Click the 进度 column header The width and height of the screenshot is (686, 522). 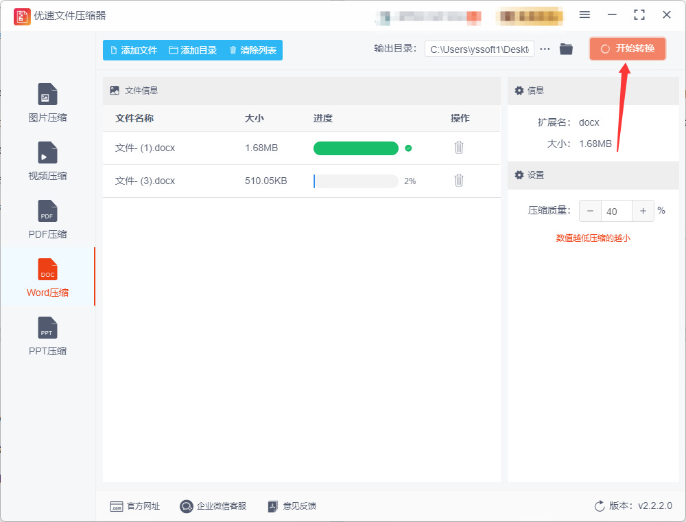(323, 118)
